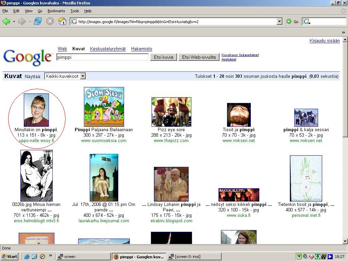Open the View menu

click(29, 11)
